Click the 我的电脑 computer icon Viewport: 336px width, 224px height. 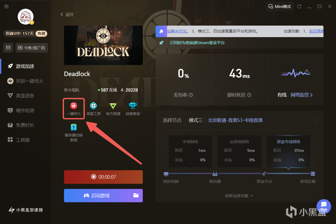coord(166,174)
